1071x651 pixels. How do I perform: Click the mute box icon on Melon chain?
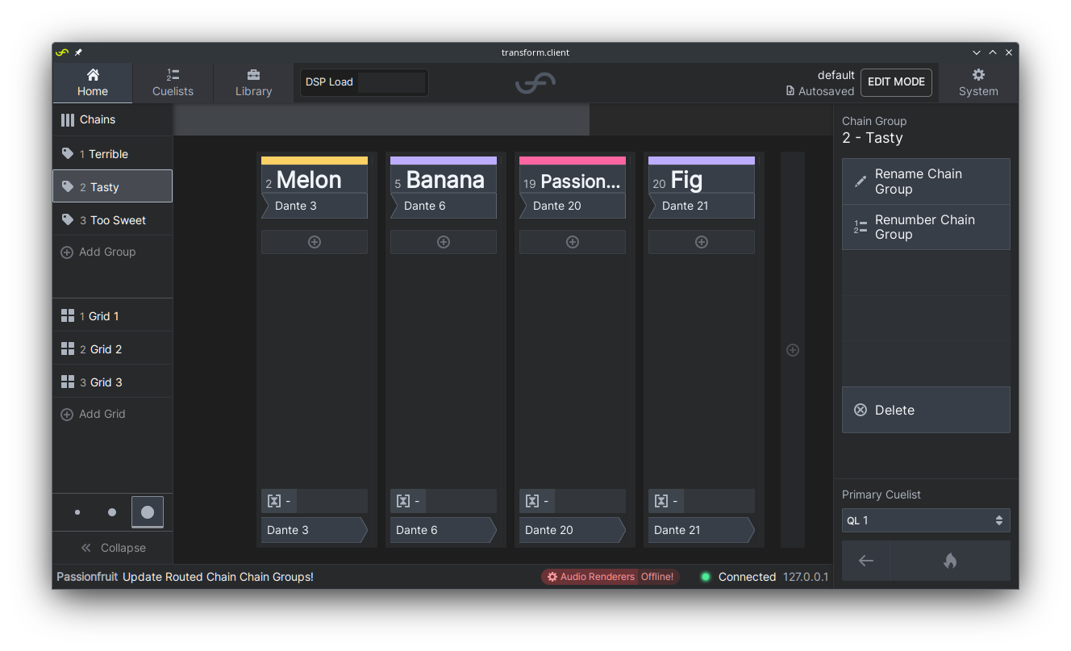pos(274,501)
